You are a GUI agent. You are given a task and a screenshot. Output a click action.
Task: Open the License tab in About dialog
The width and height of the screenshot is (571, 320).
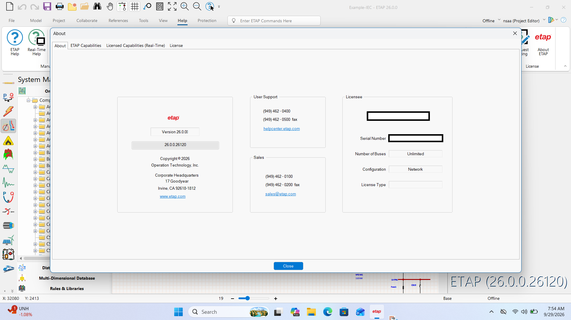click(176, 45)
